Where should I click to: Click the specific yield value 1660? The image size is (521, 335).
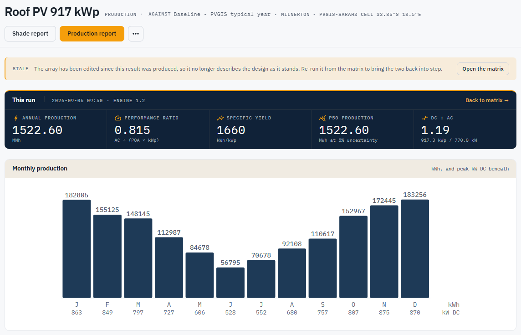click(x=231, y=130)
